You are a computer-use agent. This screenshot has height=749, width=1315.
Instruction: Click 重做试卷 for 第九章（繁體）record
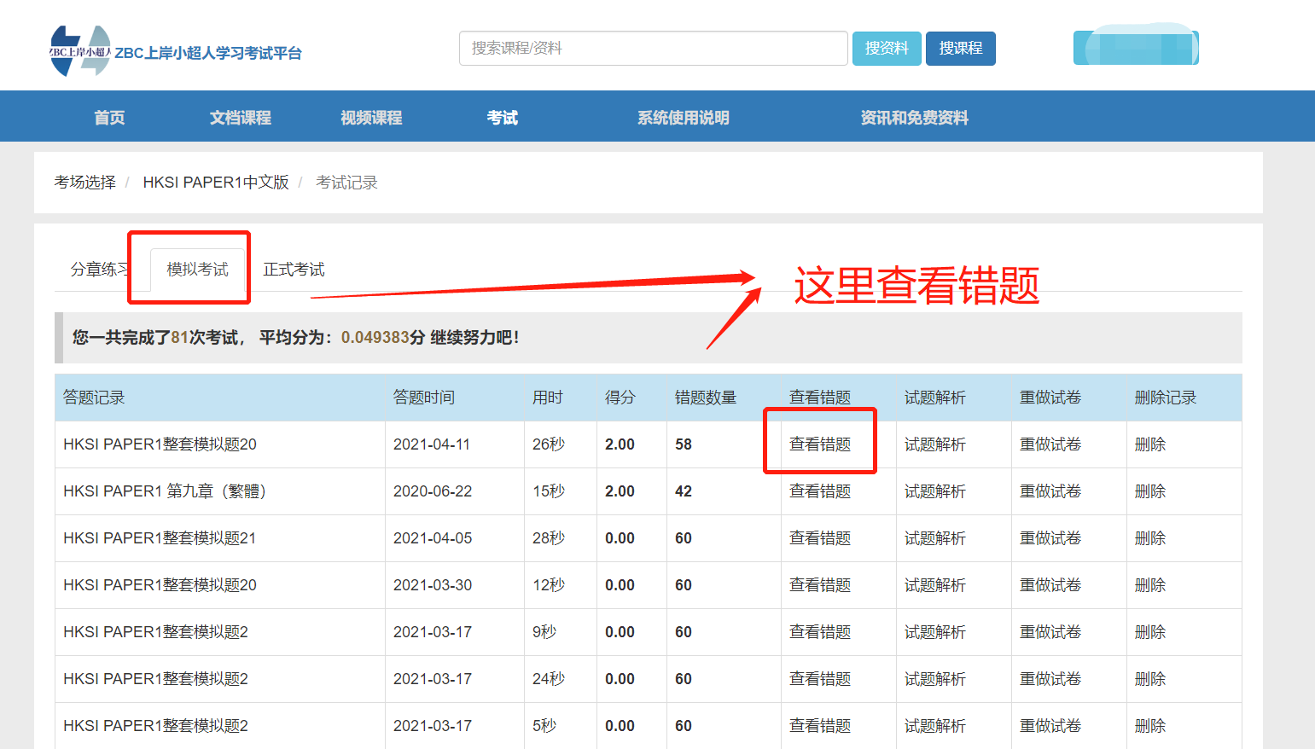tap(1050, 491)
